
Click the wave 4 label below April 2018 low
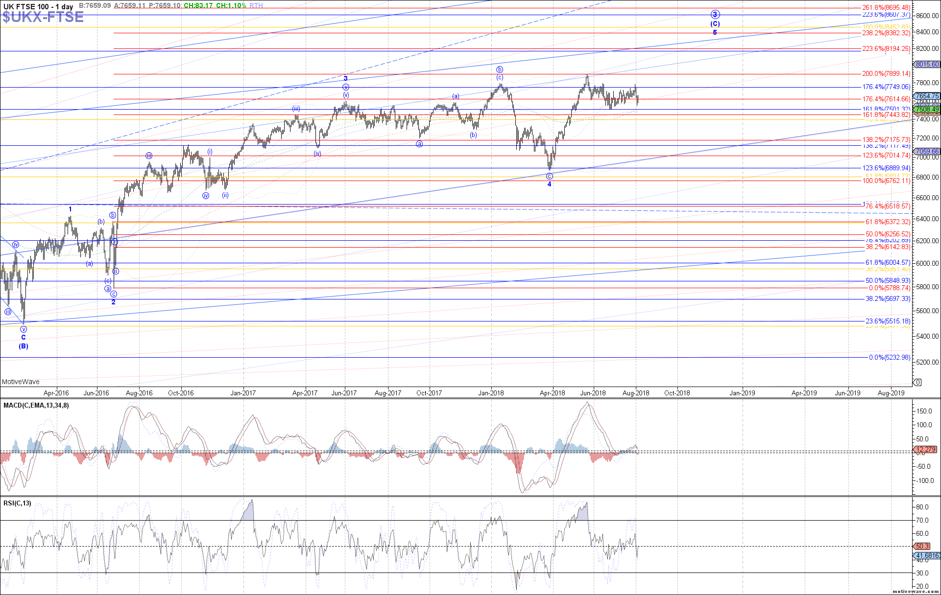[550, 184]
